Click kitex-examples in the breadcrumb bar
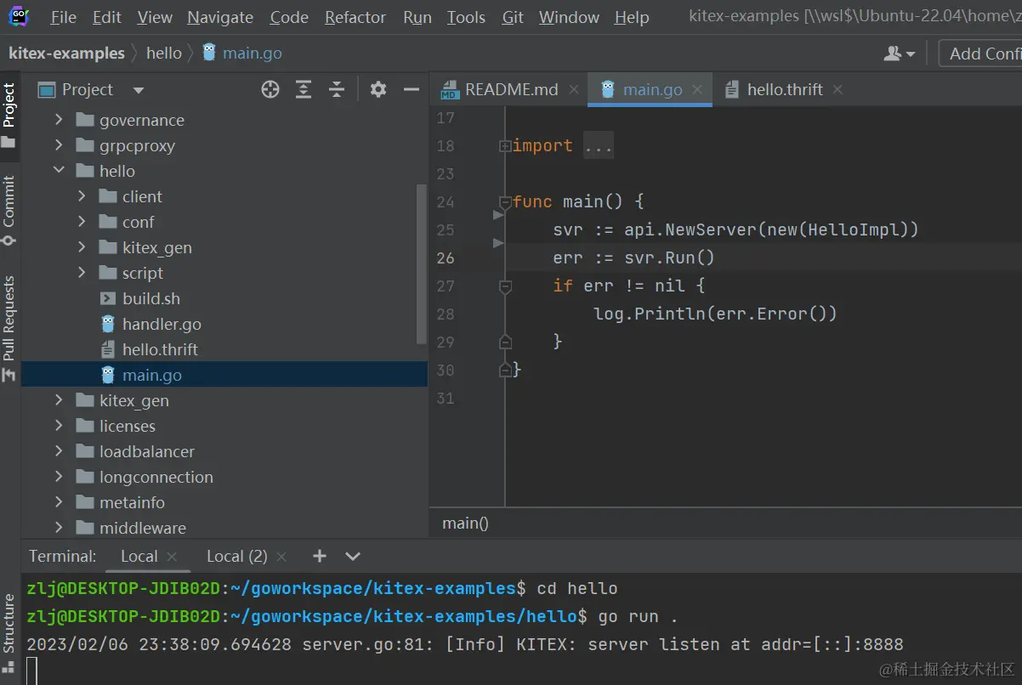The image size is (1022, 685). click(x=66, y=53)
